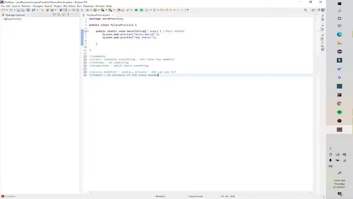Click the Open Perspective icon

[313, 10]
